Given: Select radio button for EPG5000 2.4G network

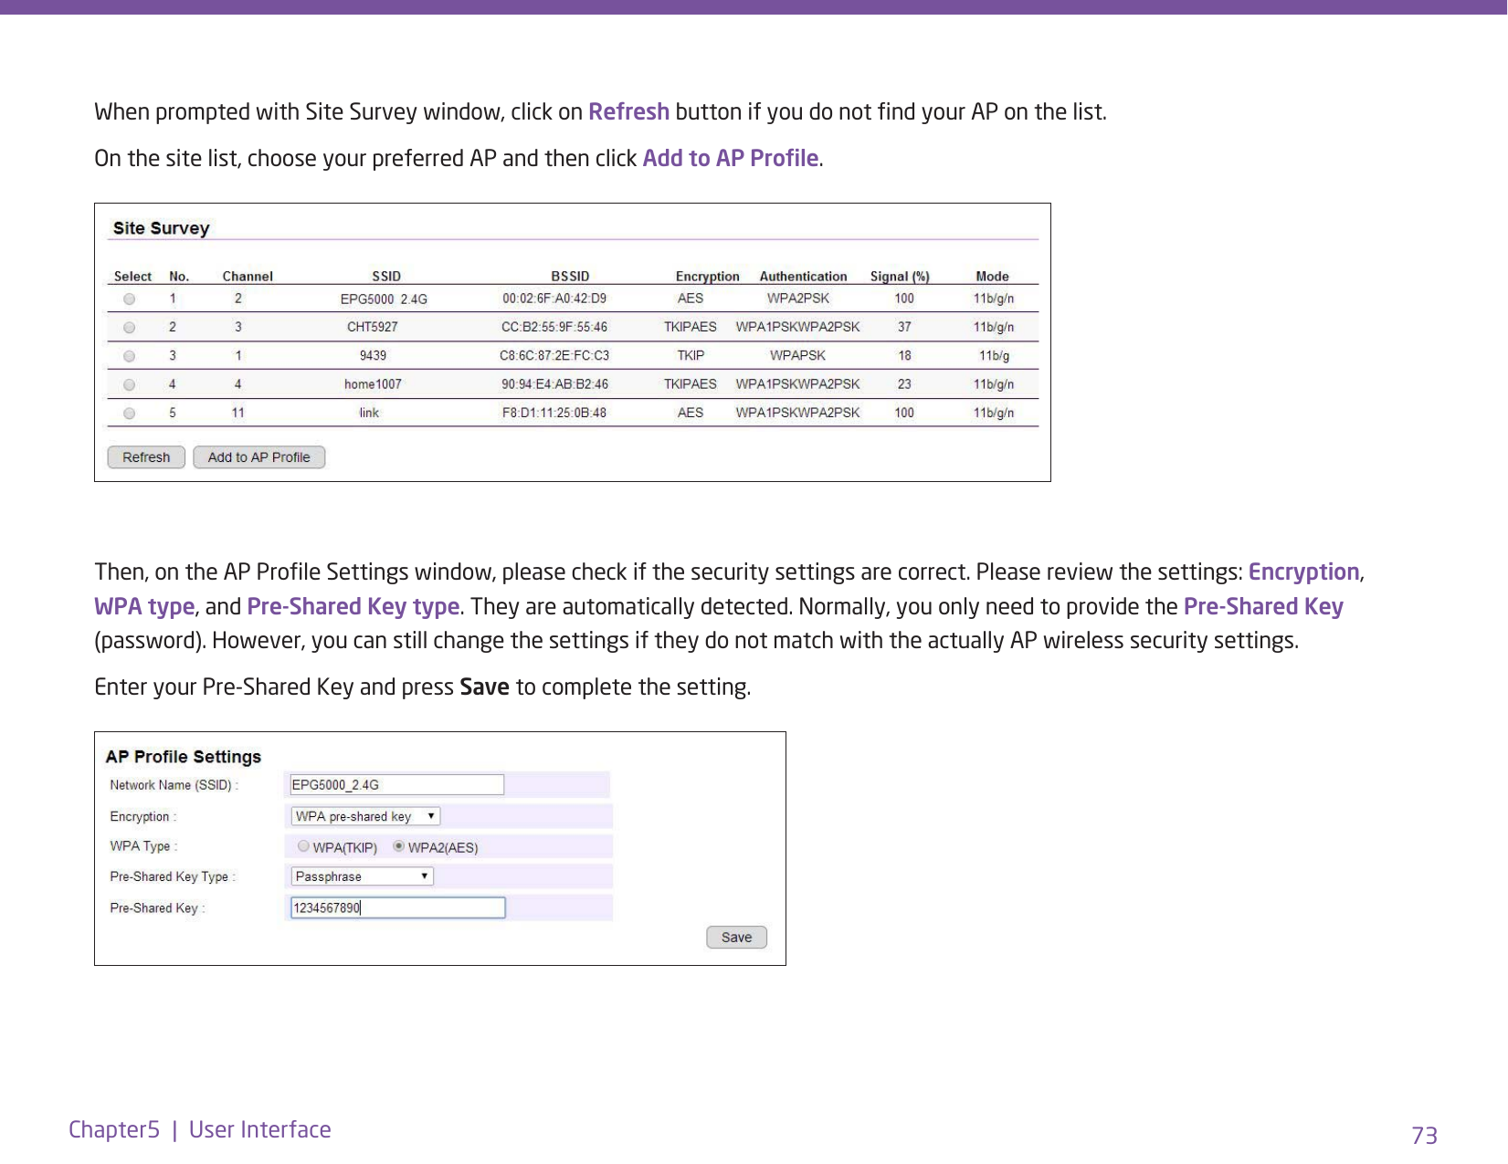Looking at the screenshot, I should coord(130,299).
